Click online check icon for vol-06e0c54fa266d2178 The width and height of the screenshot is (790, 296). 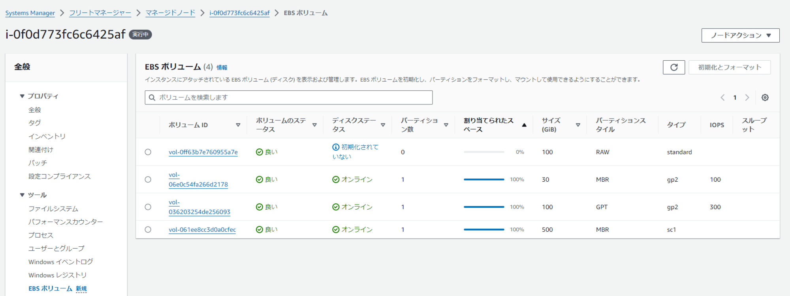336,180
